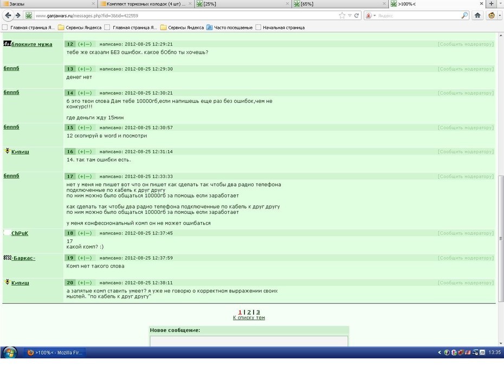Open Кипиш profile on post 16

tap(20, 152)
